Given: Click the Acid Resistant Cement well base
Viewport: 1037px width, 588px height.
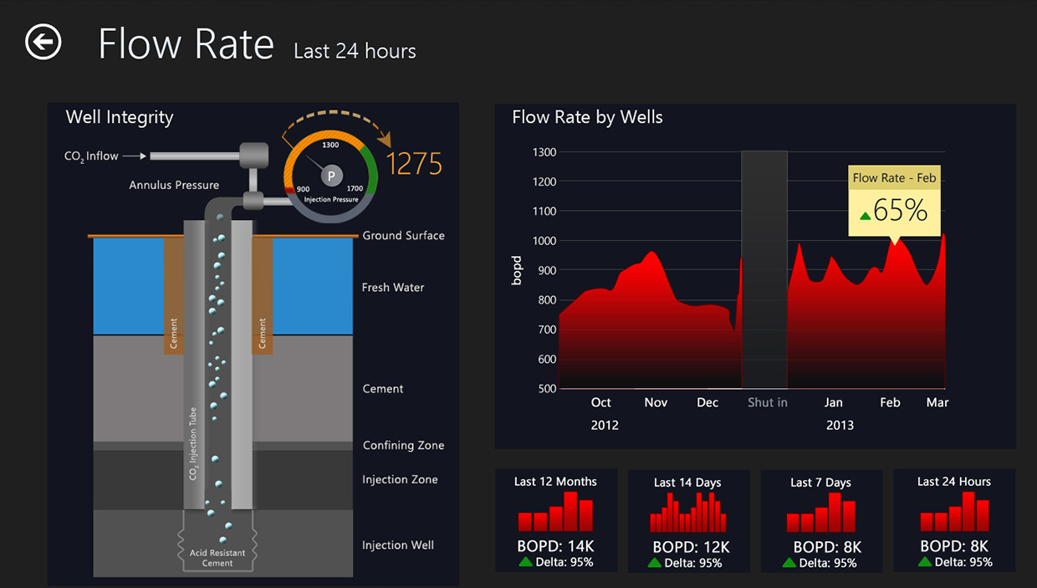Looking at the screenshot, I should click(217, 552).
